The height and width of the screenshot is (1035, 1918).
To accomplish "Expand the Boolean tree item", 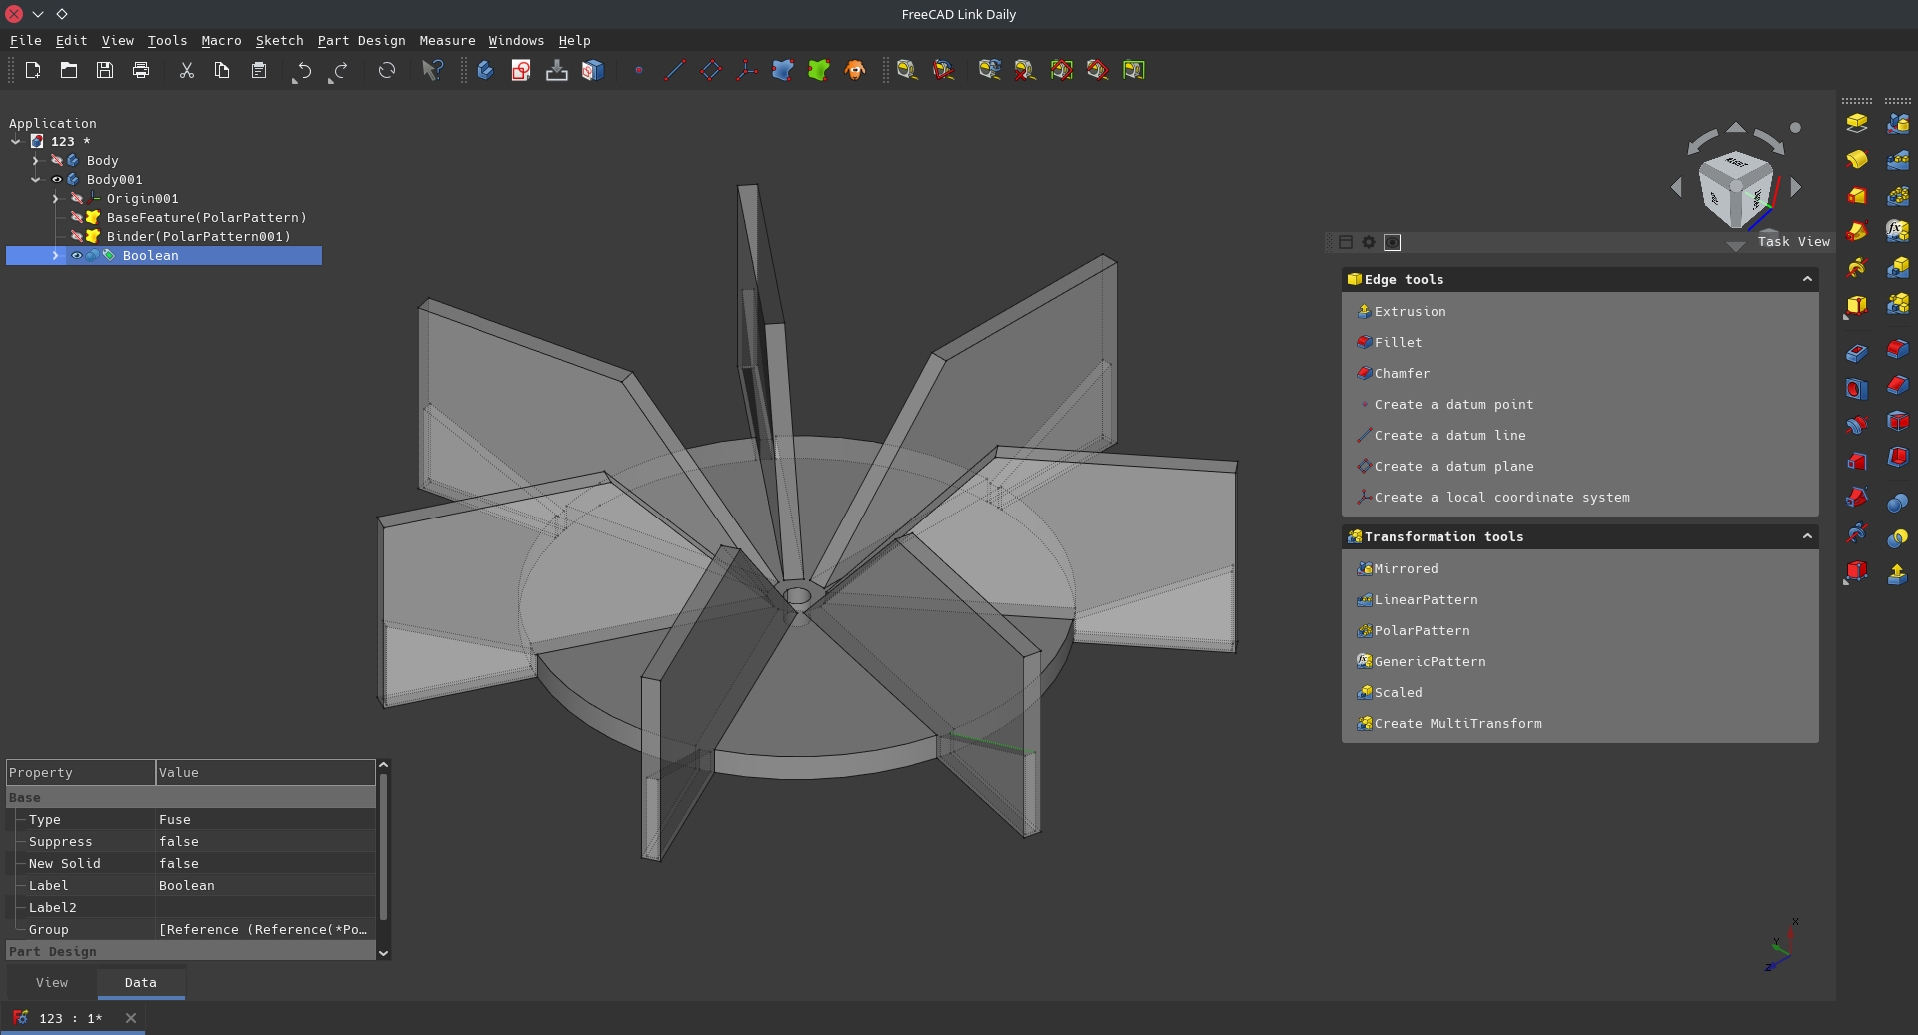I will (56, 256).
